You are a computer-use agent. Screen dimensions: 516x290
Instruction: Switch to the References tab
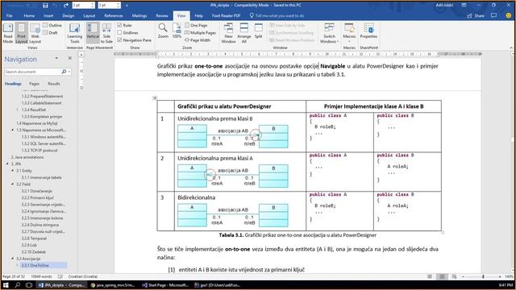point(113,15)
